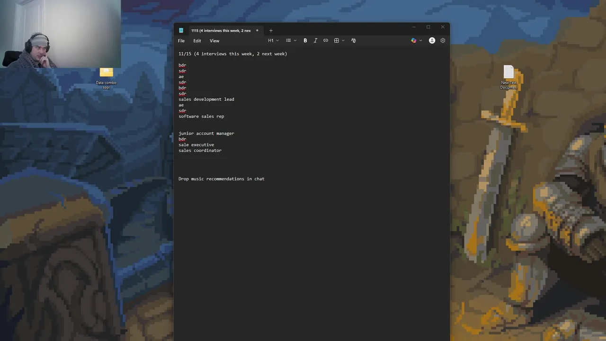Click the webcam overlay thumbnail
This screenshot has width=606, height=341.
point(60,34)
